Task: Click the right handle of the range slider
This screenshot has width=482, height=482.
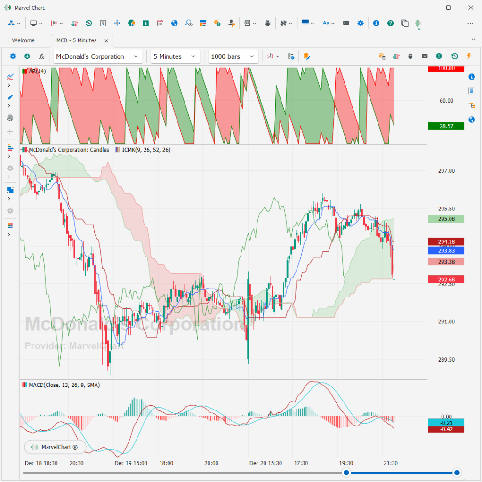Action: [457, 473]
